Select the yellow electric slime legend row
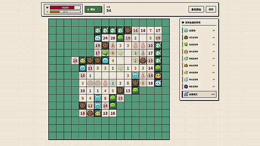Viewport: 260px width, 146px height. 199,73
